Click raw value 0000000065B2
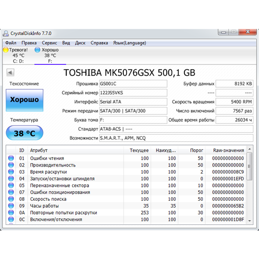Viewport: 259px width, 259px height. click(228, 206)
